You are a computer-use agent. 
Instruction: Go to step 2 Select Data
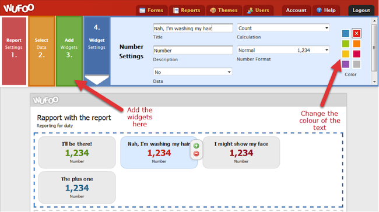tap(41, 51)
